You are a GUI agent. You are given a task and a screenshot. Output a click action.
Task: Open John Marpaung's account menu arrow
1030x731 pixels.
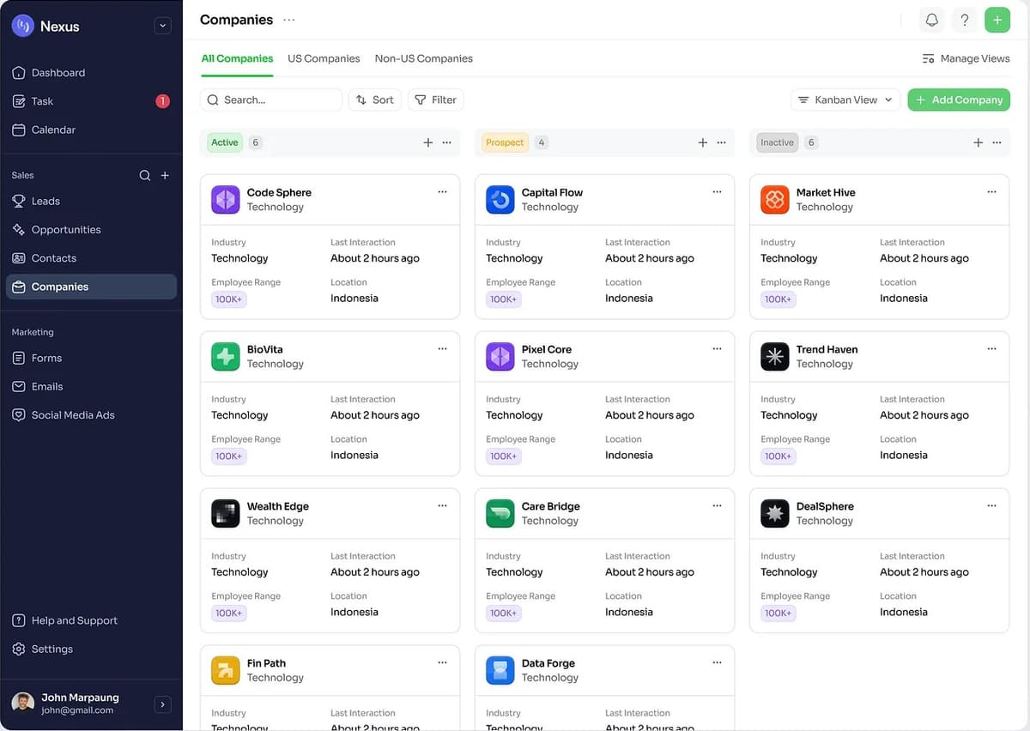(162, 704)
